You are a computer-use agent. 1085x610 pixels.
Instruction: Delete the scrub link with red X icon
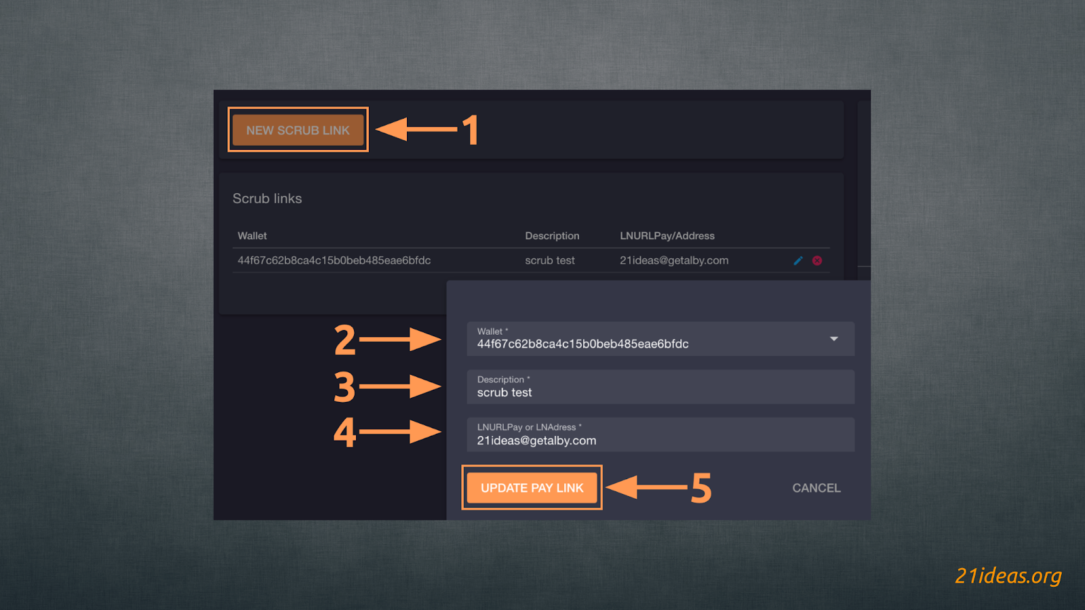[x=817, y=261]
